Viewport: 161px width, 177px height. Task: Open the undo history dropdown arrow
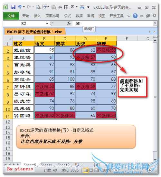click(24, 7)
